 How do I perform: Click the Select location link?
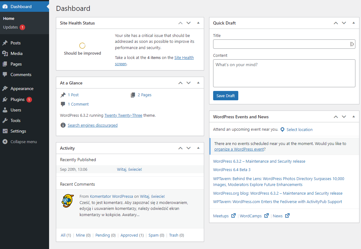click(299, 129)
